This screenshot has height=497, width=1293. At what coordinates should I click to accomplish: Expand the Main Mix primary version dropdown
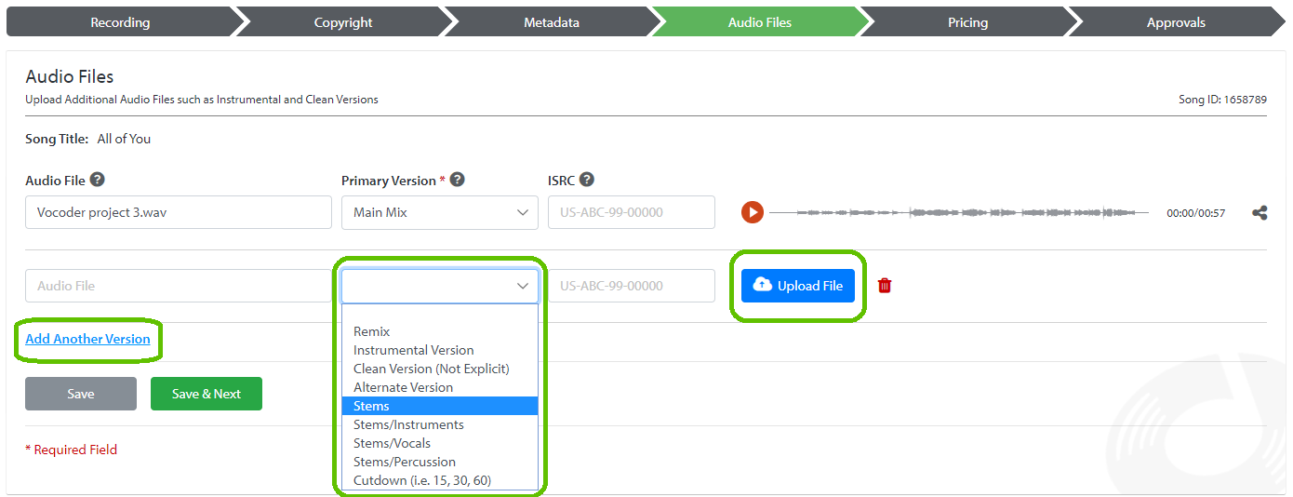(440, 212)
